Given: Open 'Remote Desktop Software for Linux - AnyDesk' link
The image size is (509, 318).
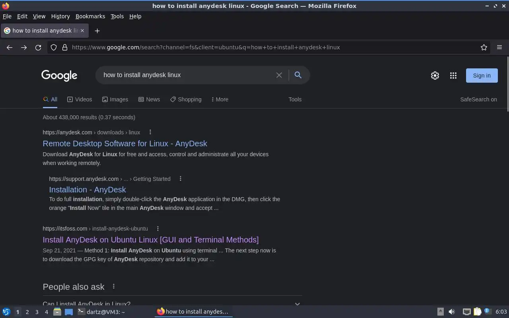Looking at the screenshot, I should (x=125, y=143).
